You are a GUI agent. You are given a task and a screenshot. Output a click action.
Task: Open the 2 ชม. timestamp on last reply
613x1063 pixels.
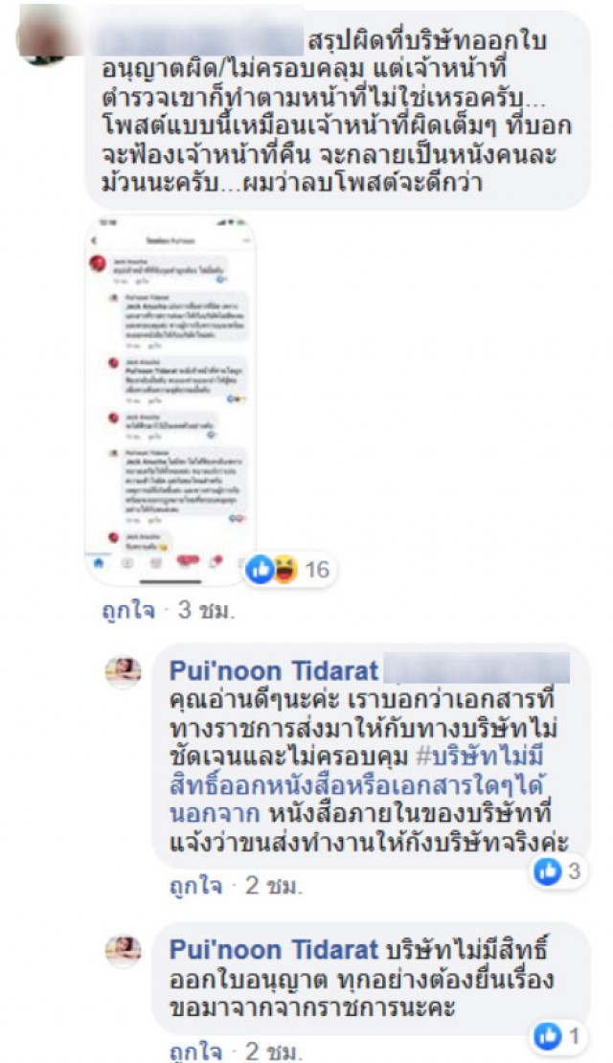274,1052
